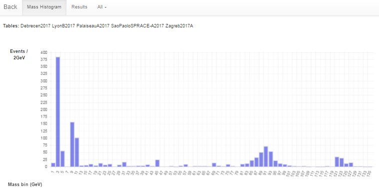This screenshot has width=379, height=190.
Task: Click the Debrecen2017 table name
Action: [35, 26]
